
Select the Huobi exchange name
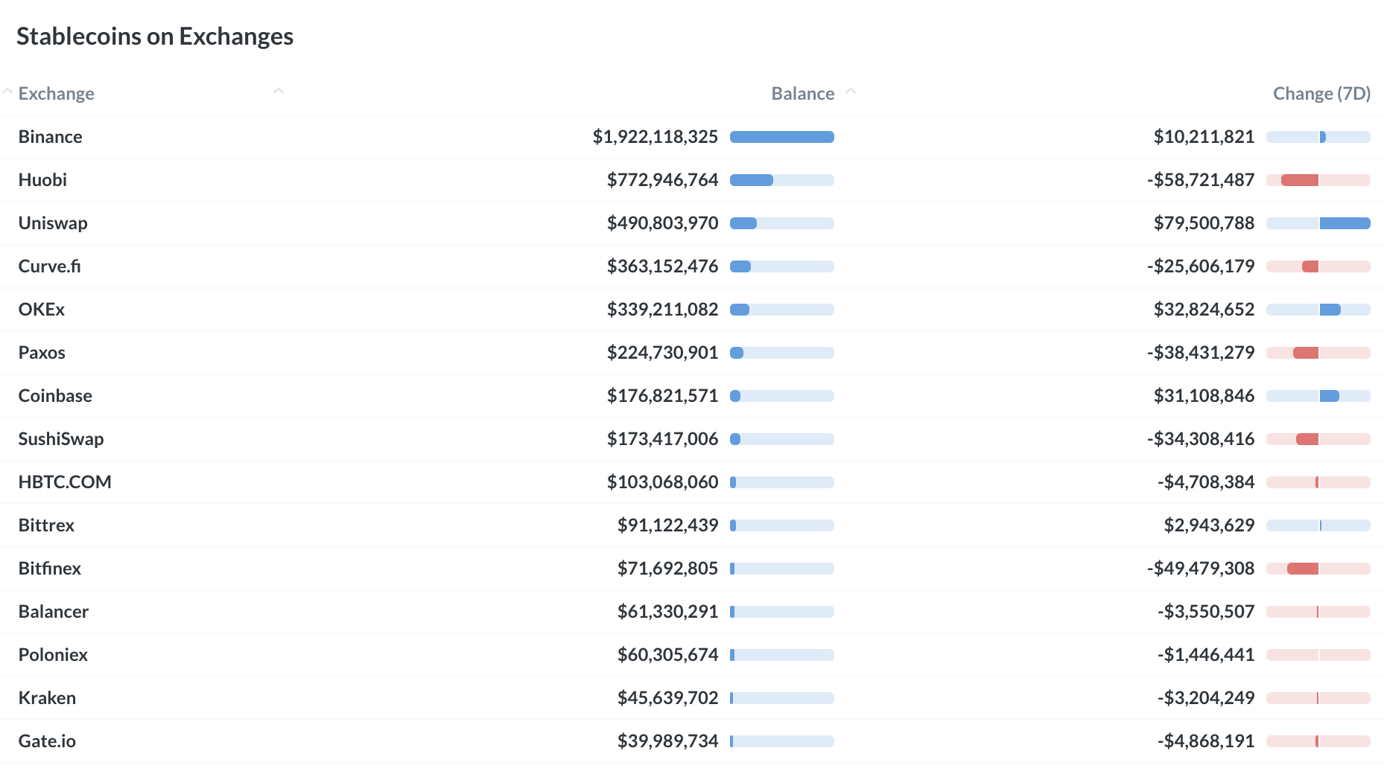(x=42, y=180)
